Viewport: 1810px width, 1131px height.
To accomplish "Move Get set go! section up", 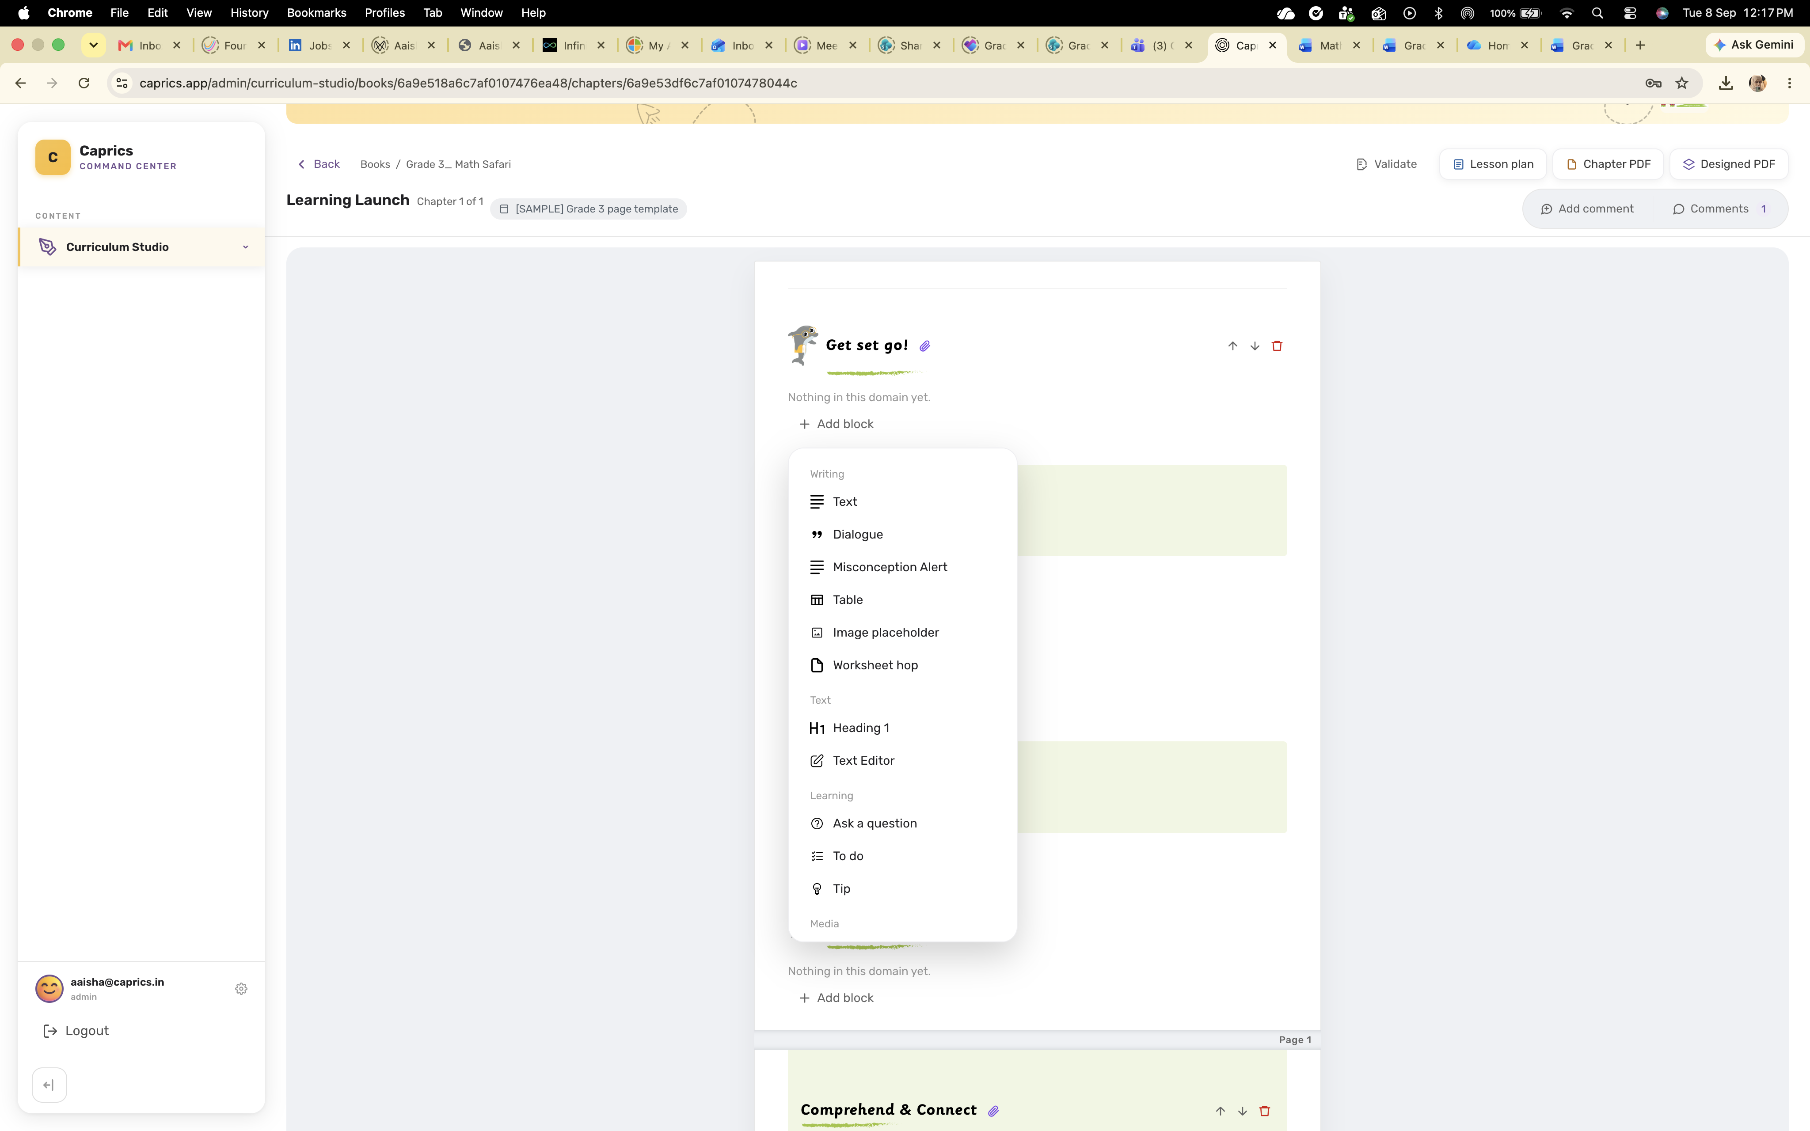I will pos(1232,345).
